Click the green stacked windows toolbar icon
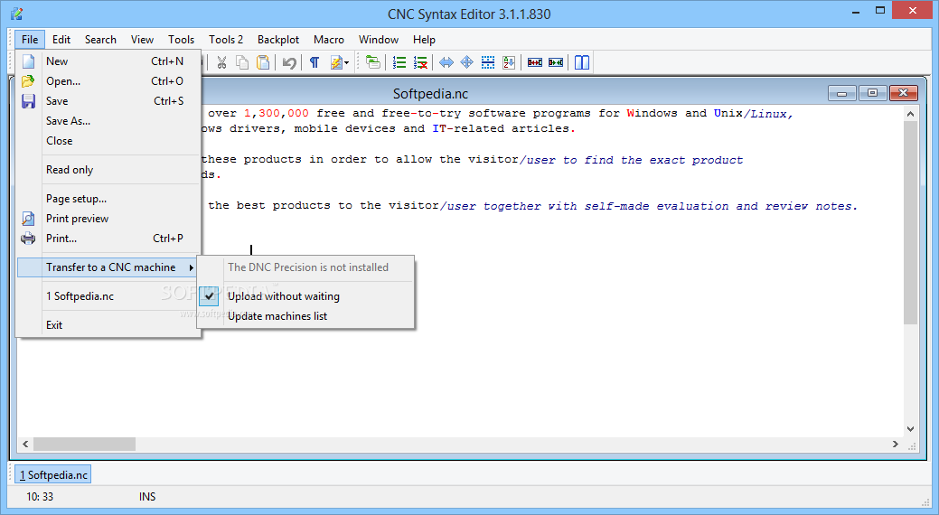The image size is (939, 515). [373, 62]
